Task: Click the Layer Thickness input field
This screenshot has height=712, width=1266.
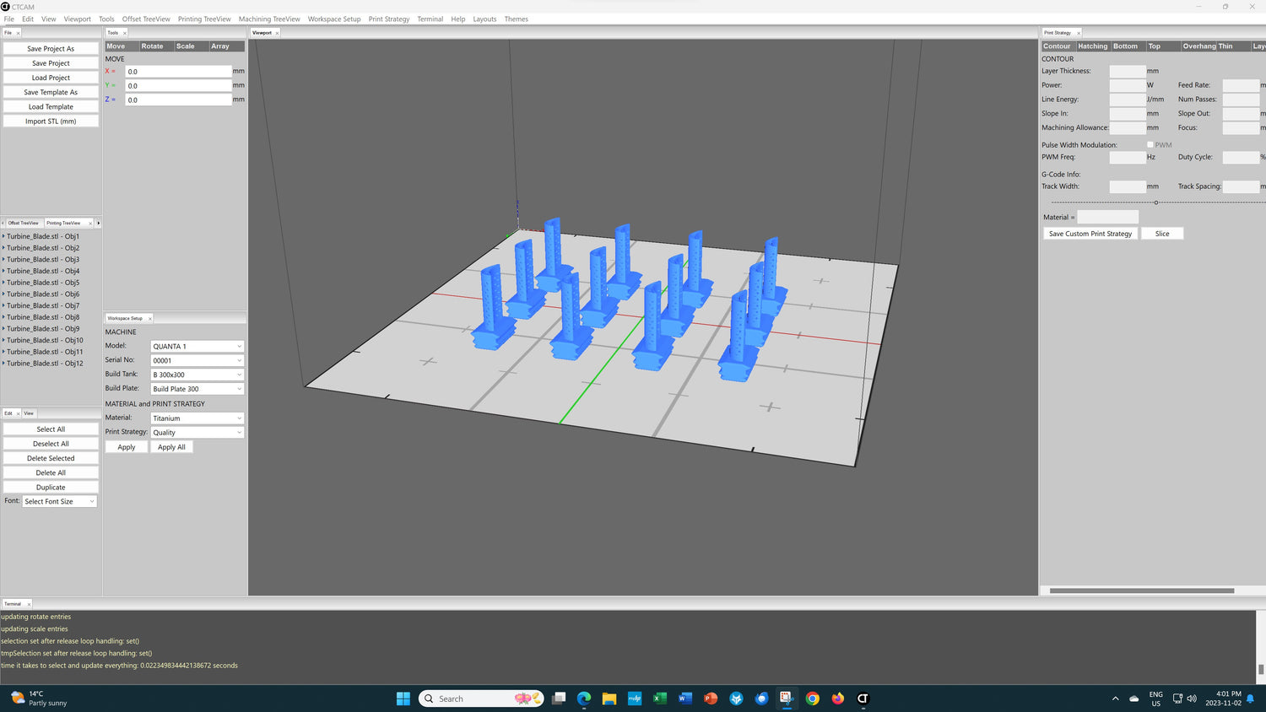Action: pyautogui.click(x=1128, y=71)
